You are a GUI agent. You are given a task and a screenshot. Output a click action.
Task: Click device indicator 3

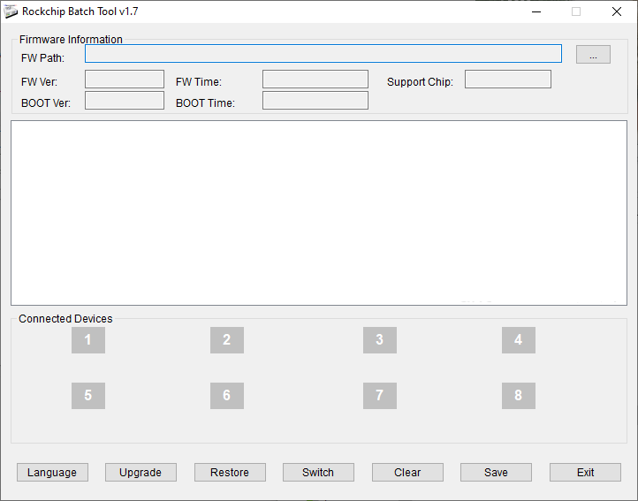379,340
